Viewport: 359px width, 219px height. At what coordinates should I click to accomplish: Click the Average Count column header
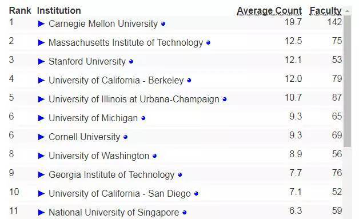coord(269,11)
